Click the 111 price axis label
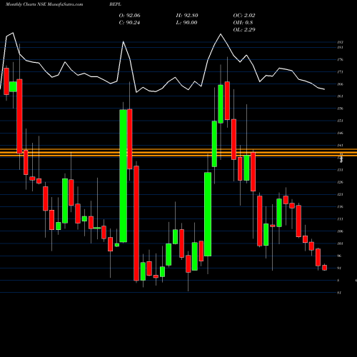 (340, 219)
